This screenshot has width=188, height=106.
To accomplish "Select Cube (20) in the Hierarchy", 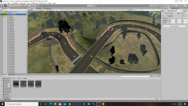I will point(11,47).
